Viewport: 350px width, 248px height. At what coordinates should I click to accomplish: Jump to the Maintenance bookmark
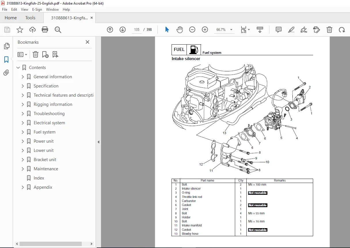coord(46,169)
